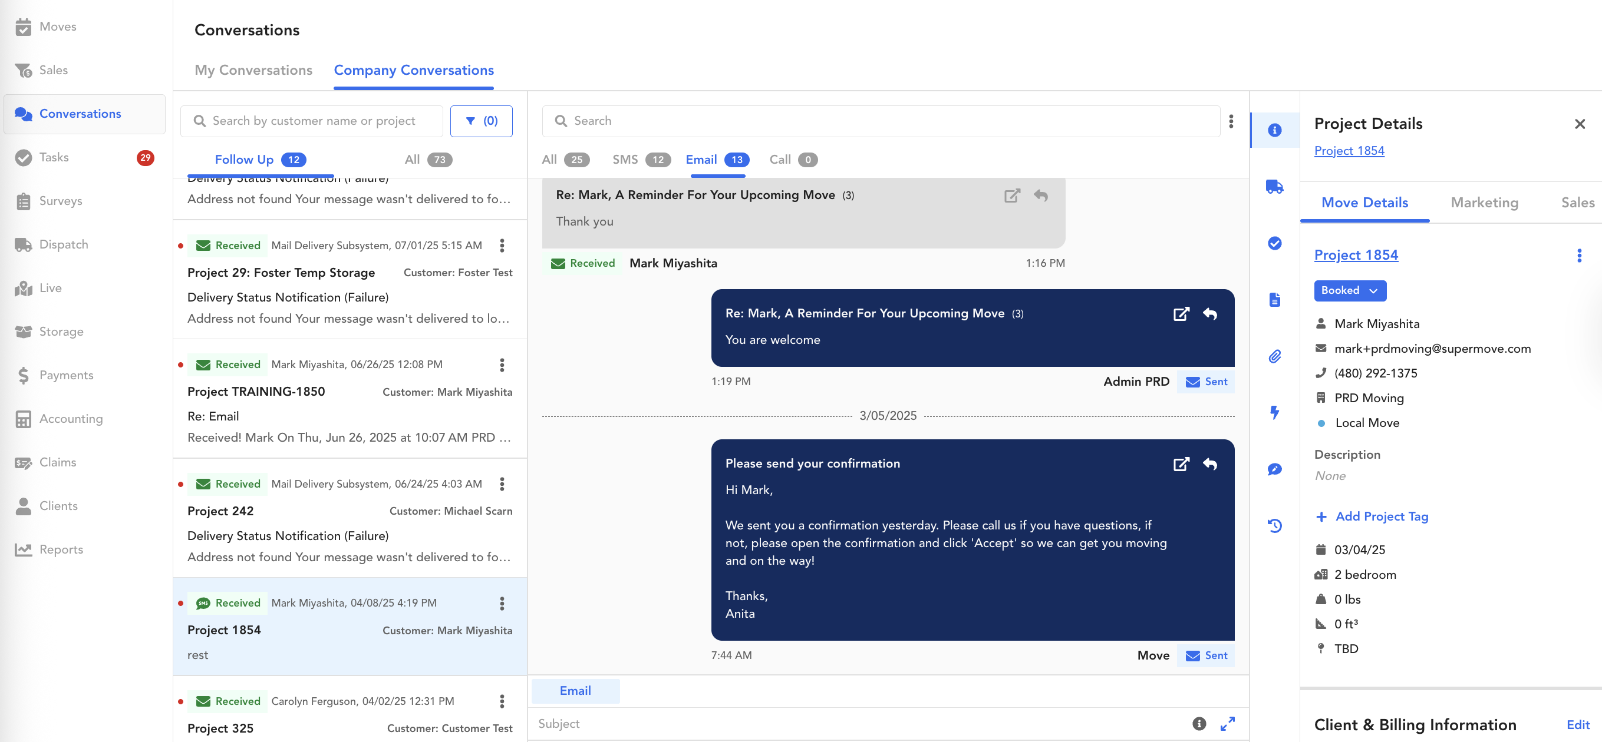Image resolution: width=1602 pixels, height=742 pixels.
Task: Click the info icon in Subject row
Action: coord(1199,723)
